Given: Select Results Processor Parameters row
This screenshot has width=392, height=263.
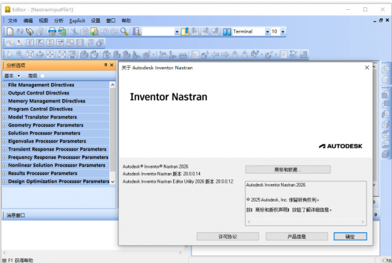Looking at the screenshot, I should click(x=56, y=174).
